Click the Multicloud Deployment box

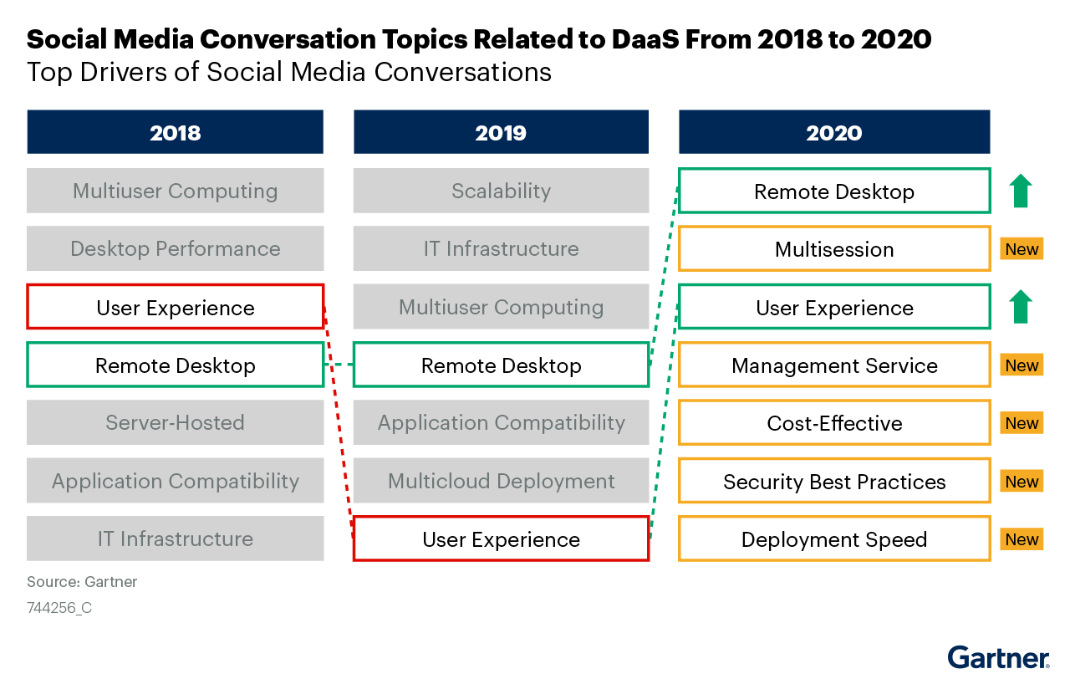(x=501, y=481)
